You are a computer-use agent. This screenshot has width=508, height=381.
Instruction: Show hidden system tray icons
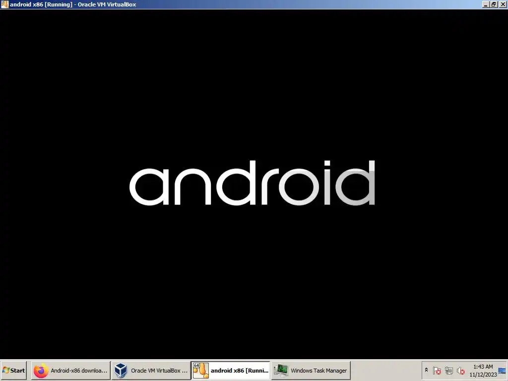click(x=426, y=370)
